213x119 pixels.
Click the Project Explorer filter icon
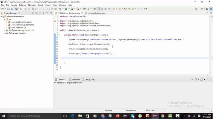tap(40, 13)
